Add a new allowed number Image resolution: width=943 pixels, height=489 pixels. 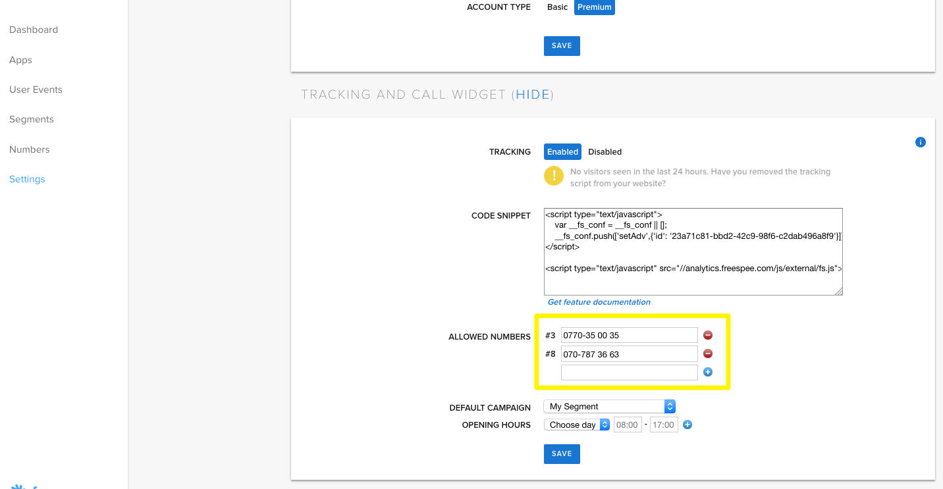[708, 372]
